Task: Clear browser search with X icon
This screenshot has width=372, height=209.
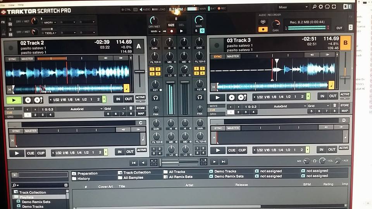Action: point(66,185)
